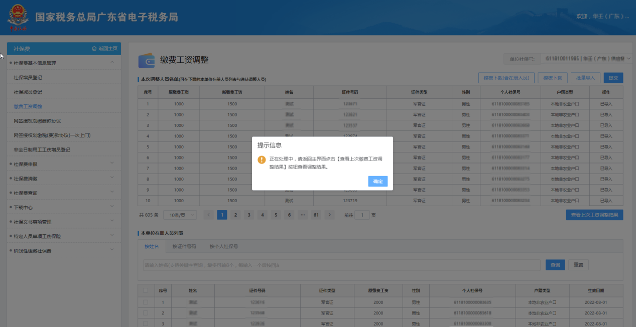Click the orange warning icon in dialog
Viewport: 636px width, 327px height.
coord(262,159)
